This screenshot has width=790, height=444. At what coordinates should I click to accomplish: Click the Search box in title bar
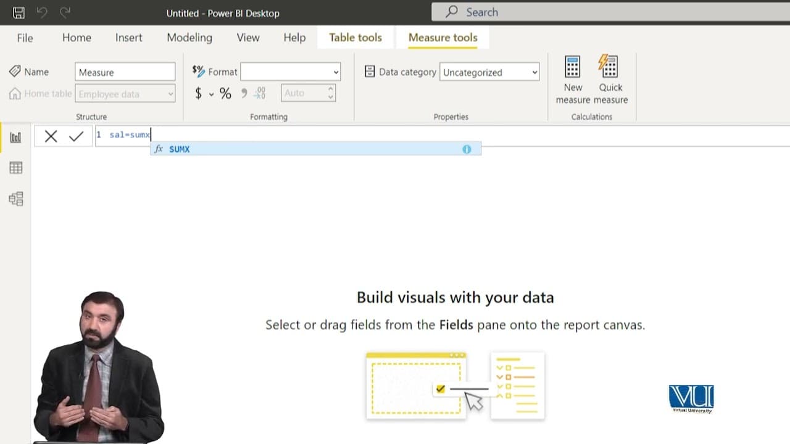pos(610,12)
